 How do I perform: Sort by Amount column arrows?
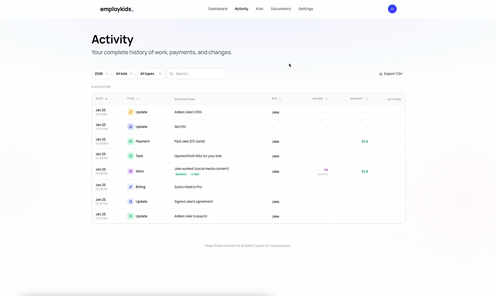pyautogui.click(x=366, y=99)
